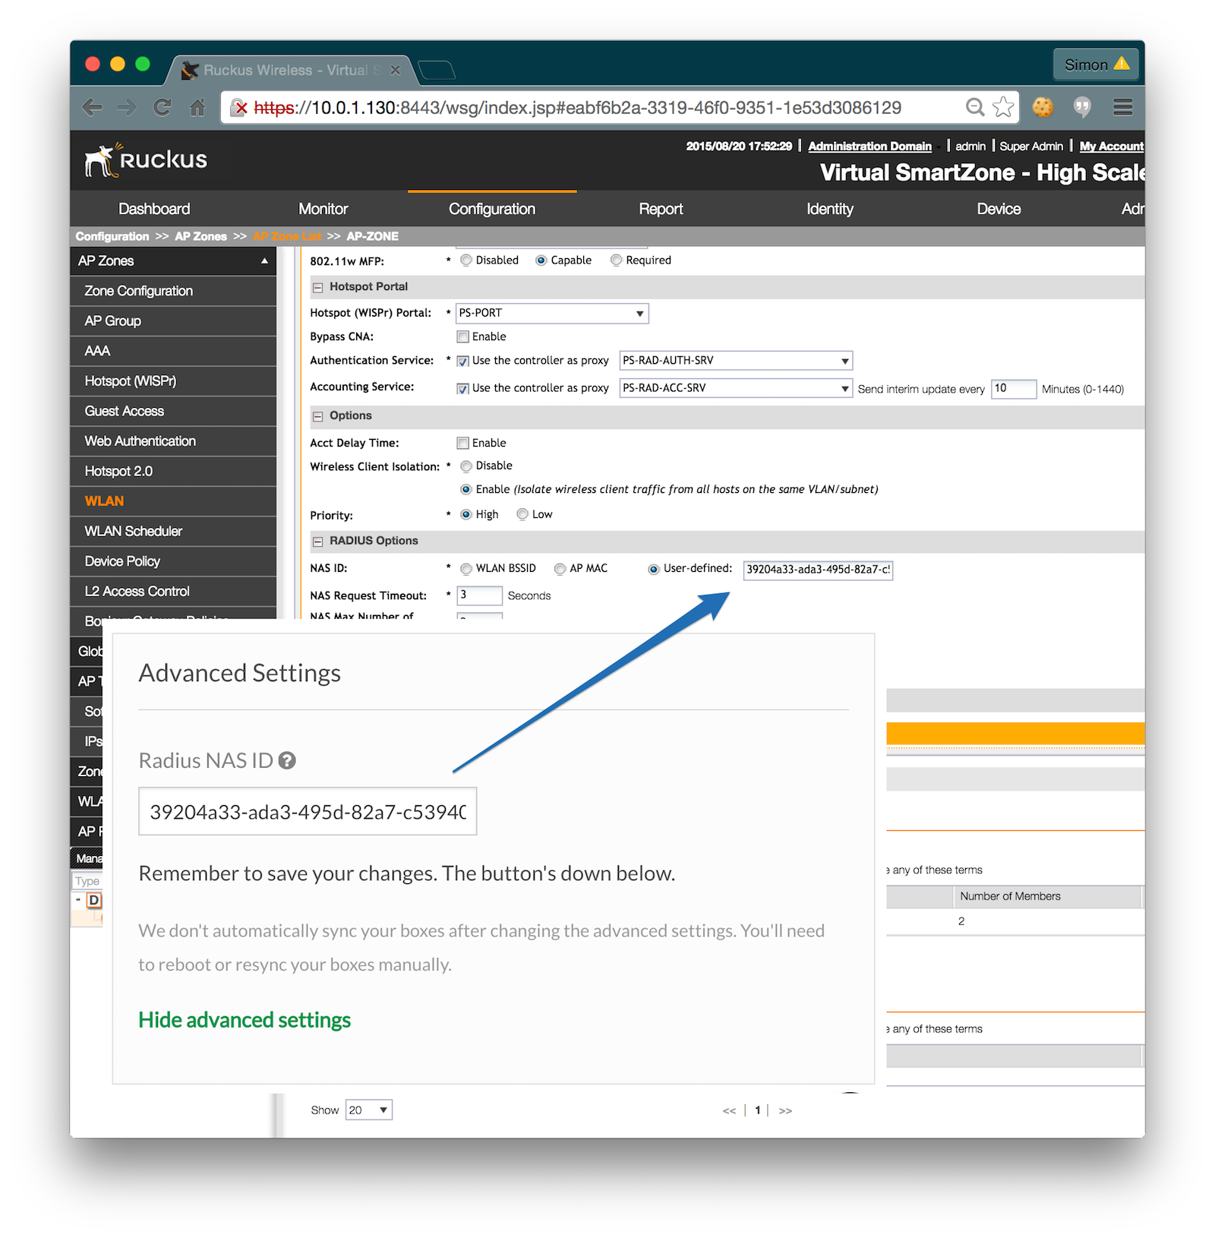Enable the Acct Delay Time checkbox
The height and width of the screenshot is (1238, 1215).
[462, 443]
